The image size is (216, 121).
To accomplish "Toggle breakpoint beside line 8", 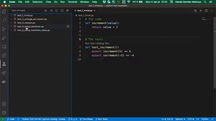I will (x=74, y=51).
